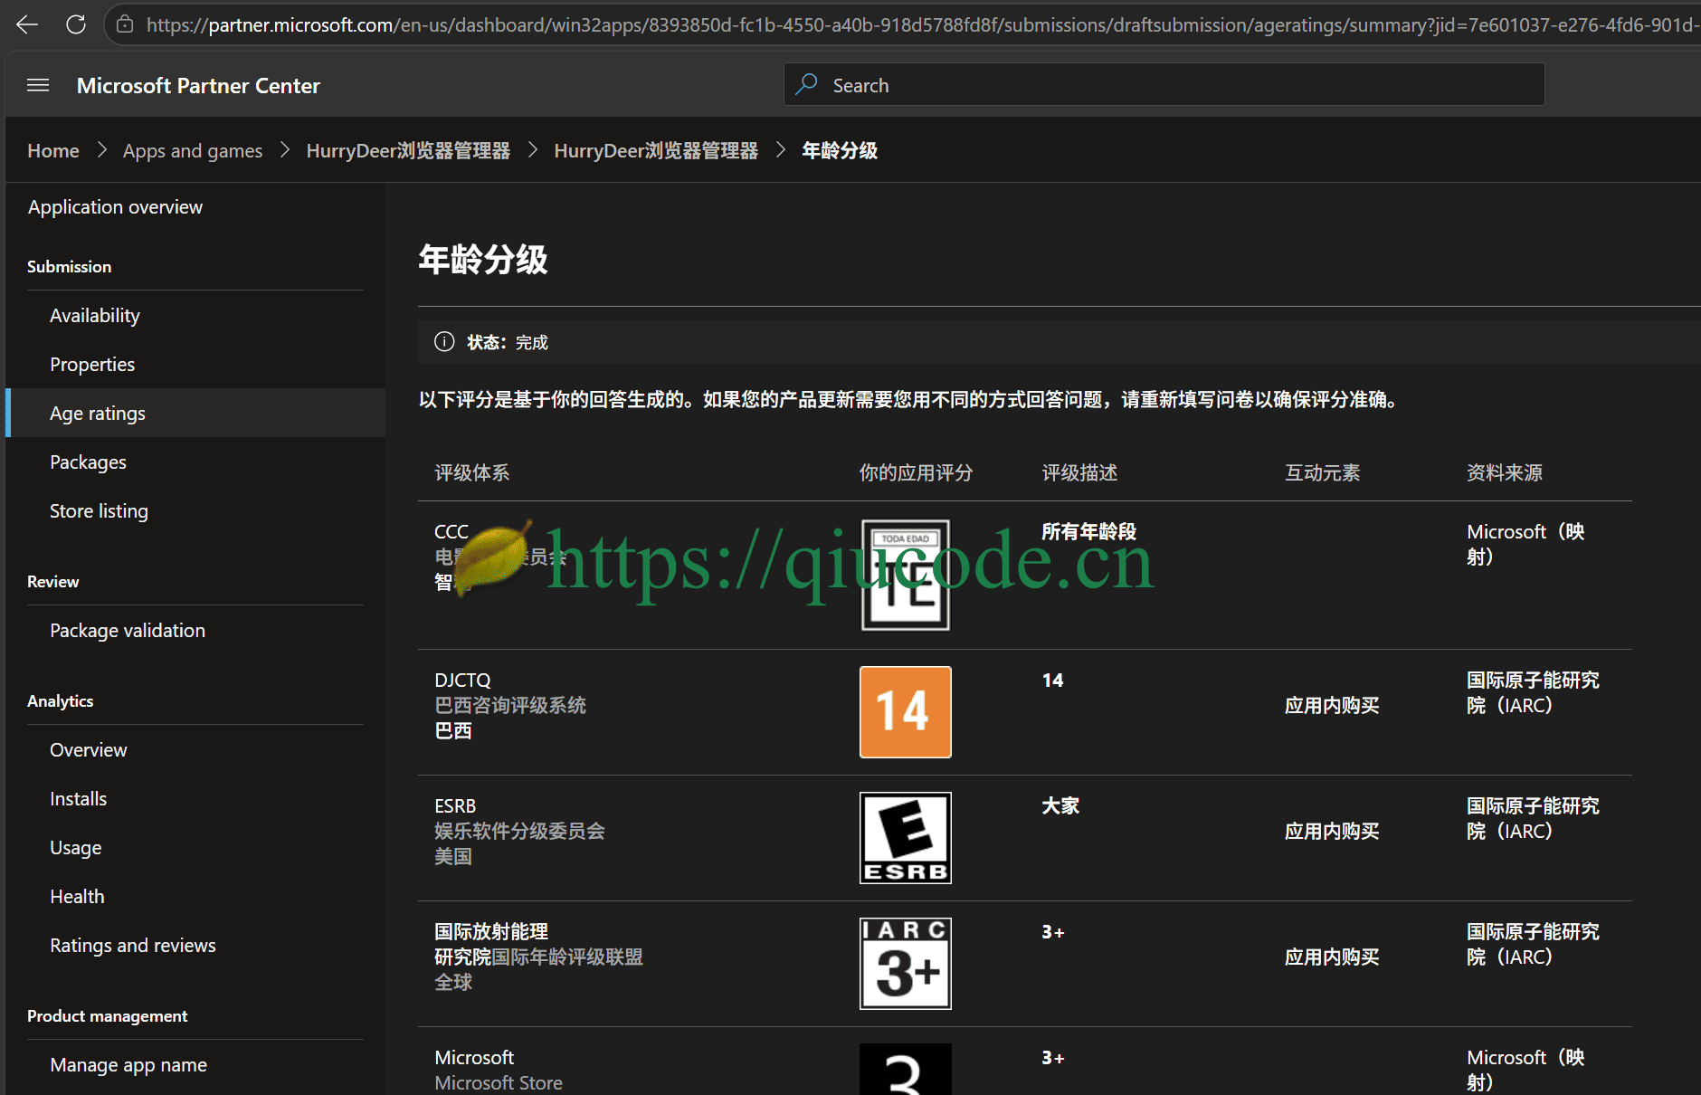Go to Store listing page
Viewport: 1701px width, 1095px height.
click(99, 510)
